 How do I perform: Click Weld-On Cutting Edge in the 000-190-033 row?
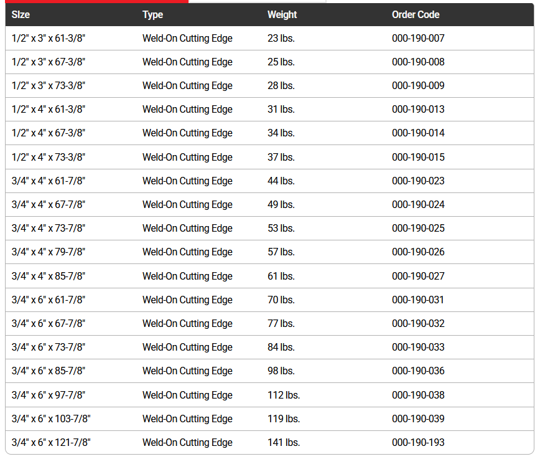pos(187,348)
